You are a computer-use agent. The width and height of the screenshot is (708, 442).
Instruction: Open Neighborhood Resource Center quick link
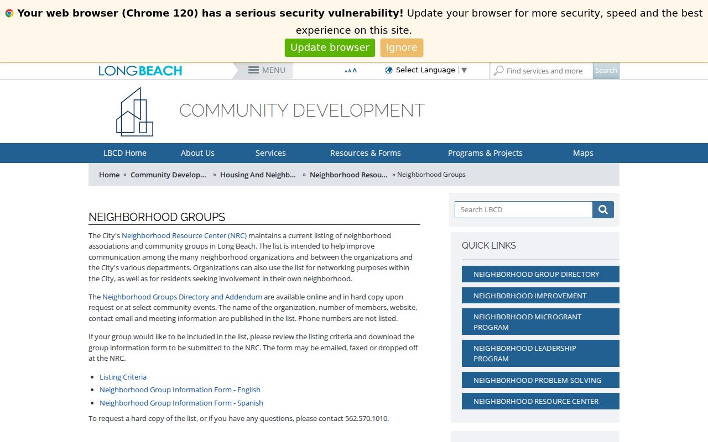tap(540, 401)
